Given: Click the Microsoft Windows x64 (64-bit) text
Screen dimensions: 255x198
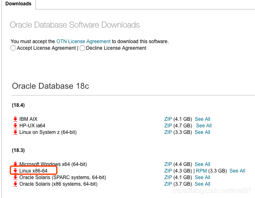Looking at the screenshot, I should pos(53,164).
